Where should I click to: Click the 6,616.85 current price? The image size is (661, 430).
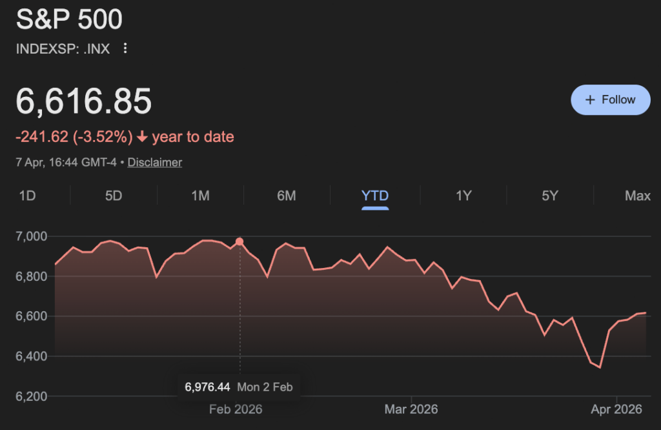point(84,101)
